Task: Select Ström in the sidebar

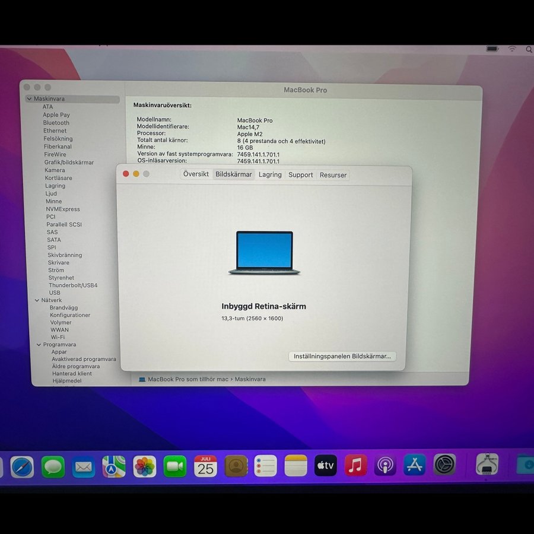Action: (x=56, y=270)
